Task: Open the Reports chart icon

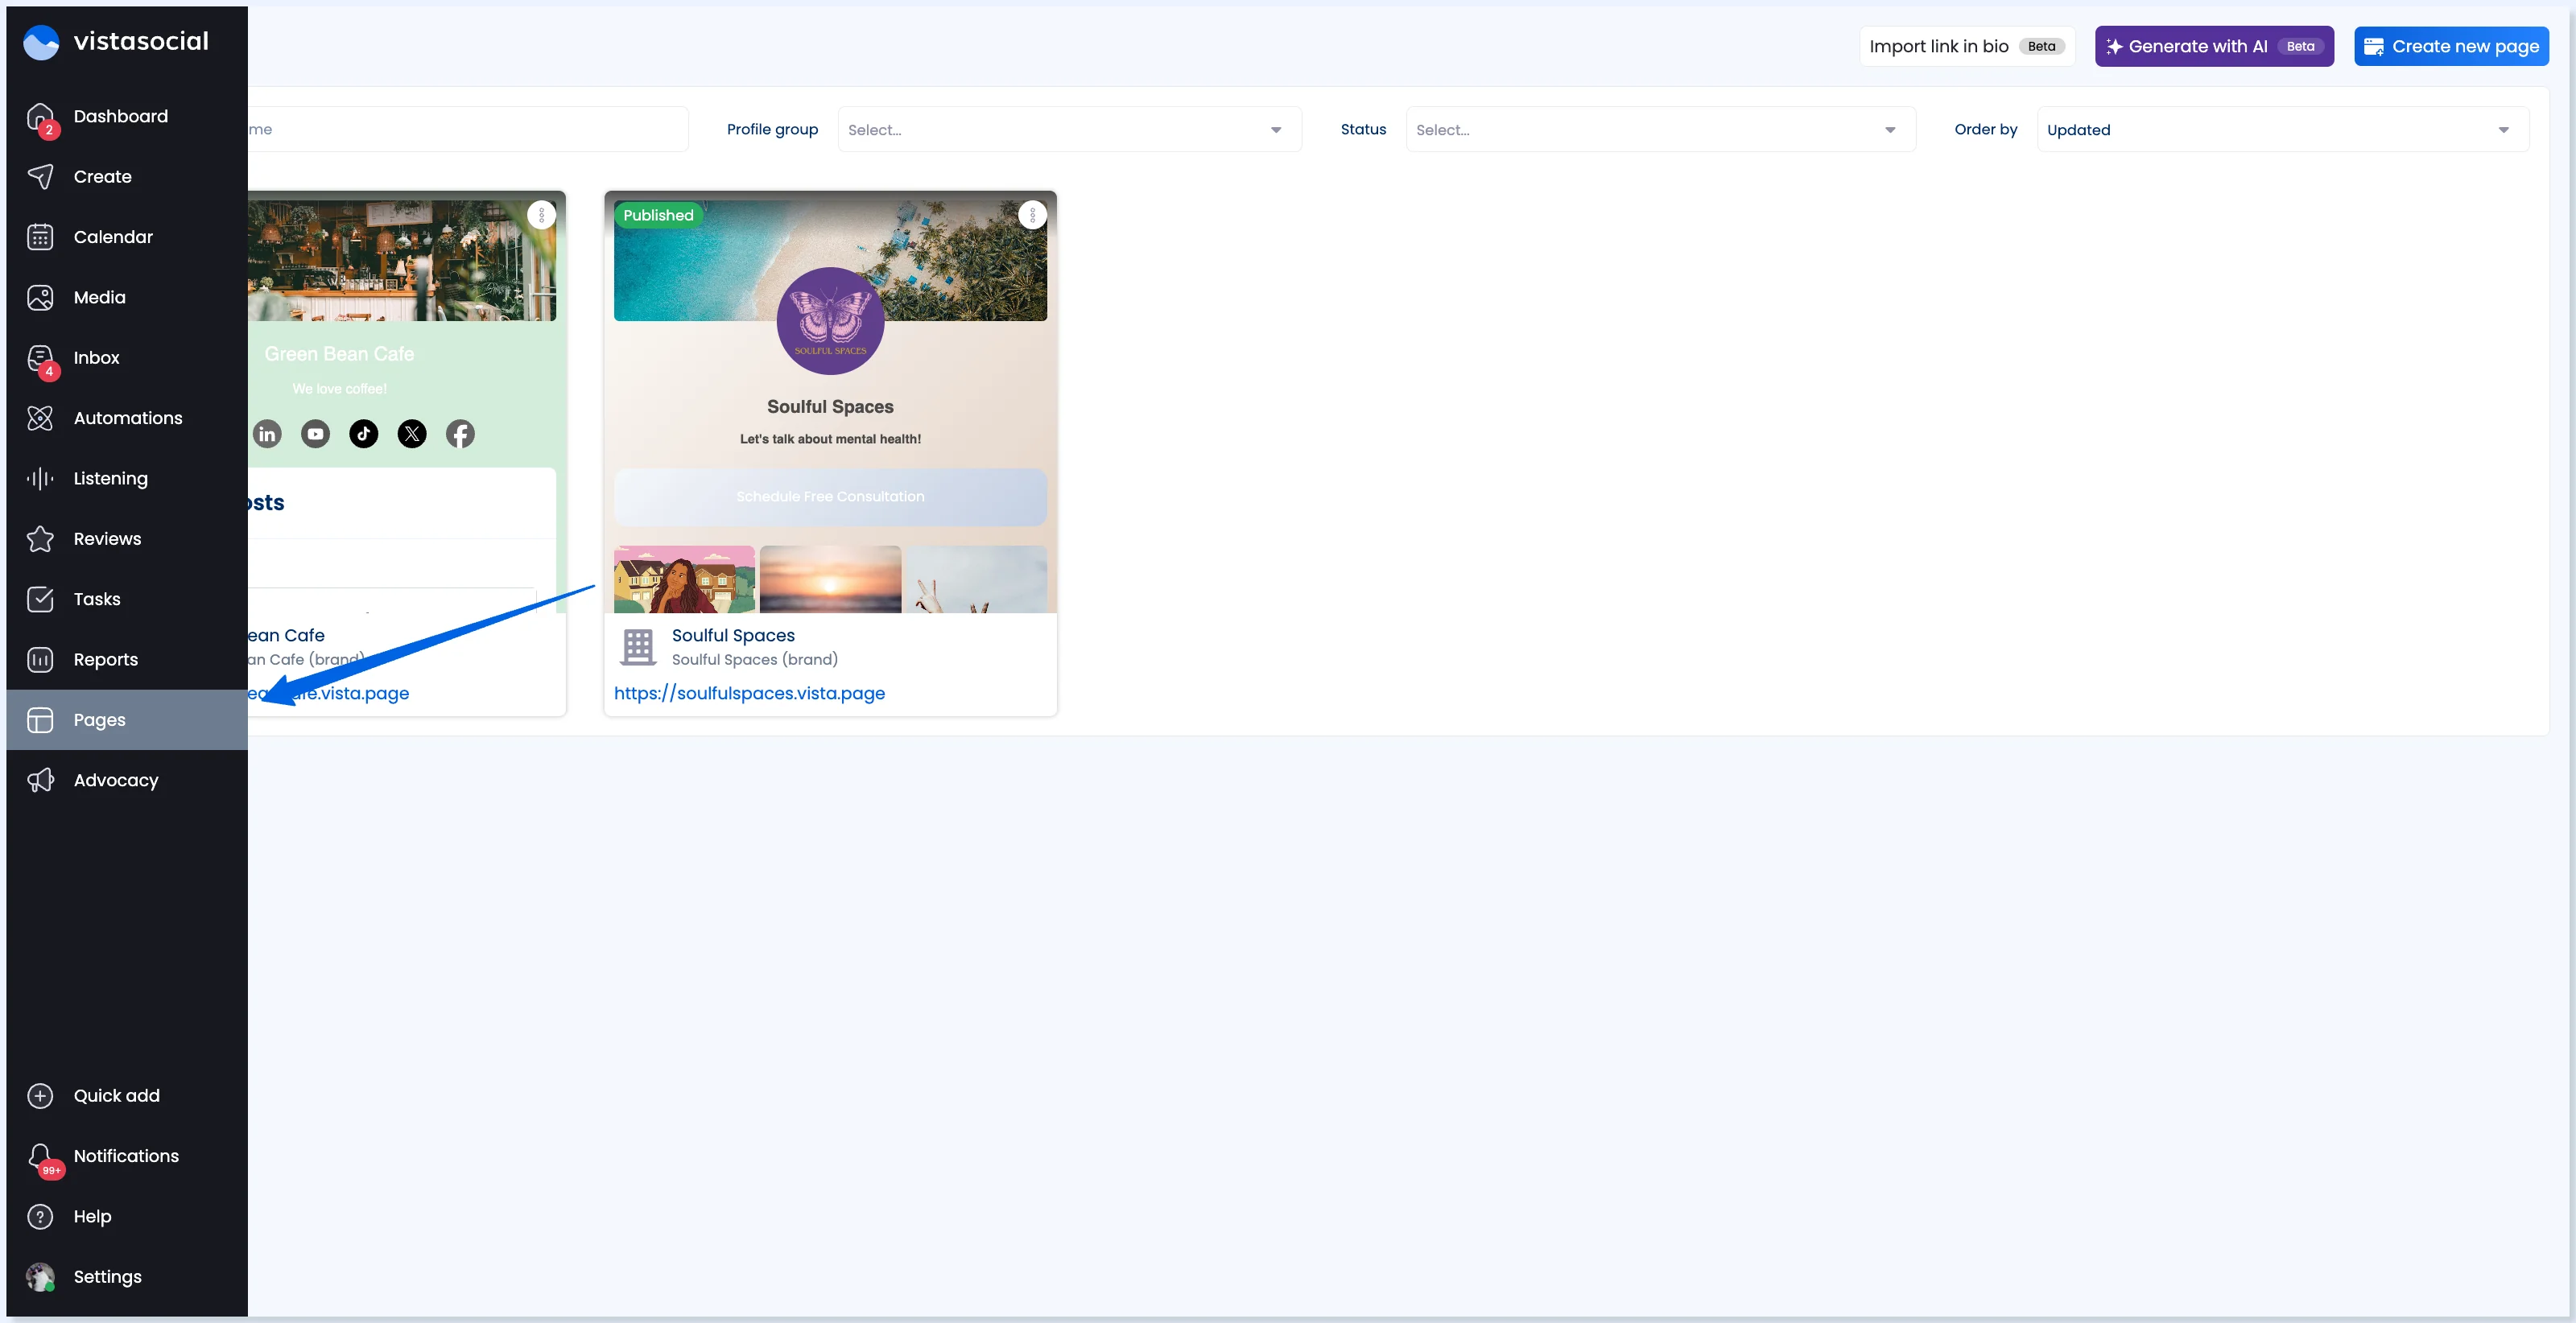Action: point(41,660)
